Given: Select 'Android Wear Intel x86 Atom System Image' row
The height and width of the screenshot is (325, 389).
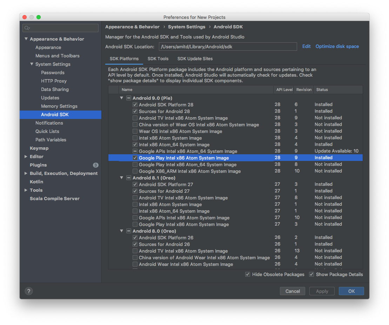Looking at the screenshot, I should tap(235, 264).
